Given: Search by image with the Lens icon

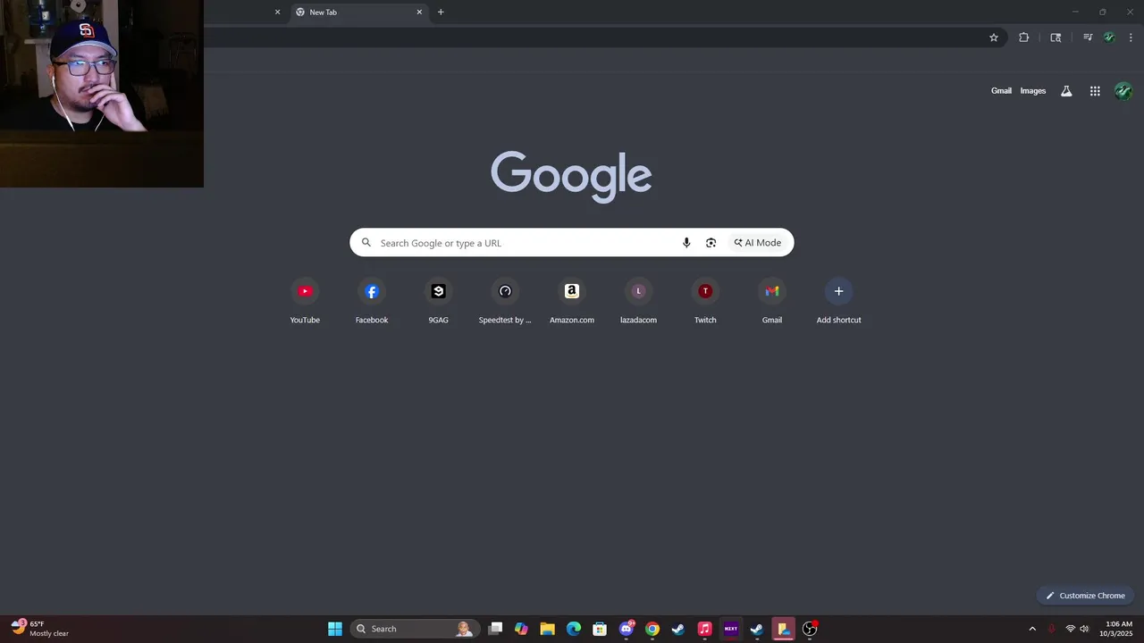Looking at the screenshot, I should click(x=711, y=243).
